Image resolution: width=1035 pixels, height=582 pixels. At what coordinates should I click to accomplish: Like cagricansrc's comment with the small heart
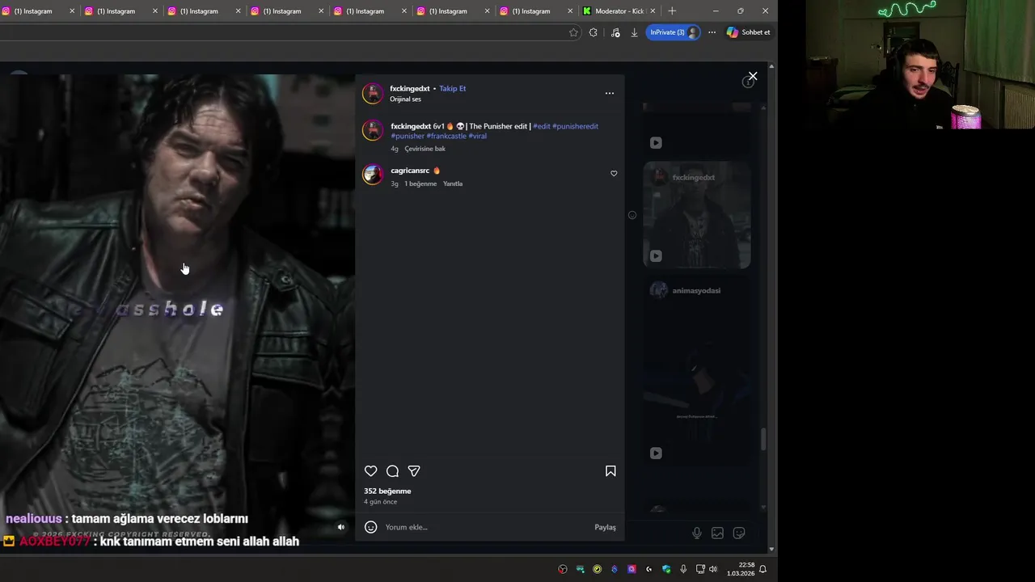point(614,174)
